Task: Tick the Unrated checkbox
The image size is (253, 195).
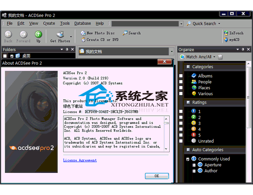Action: (181, 141)
